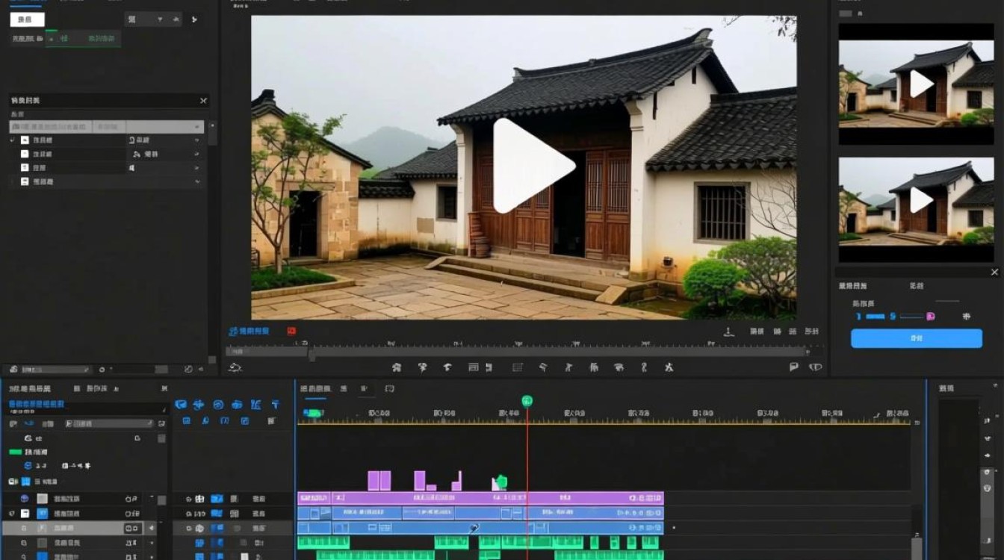
Task: Close the left effects panel with X
Action: tap(203, 101)
